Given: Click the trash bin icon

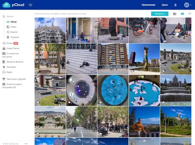Looking at the screenshot, I should point(8,37).
